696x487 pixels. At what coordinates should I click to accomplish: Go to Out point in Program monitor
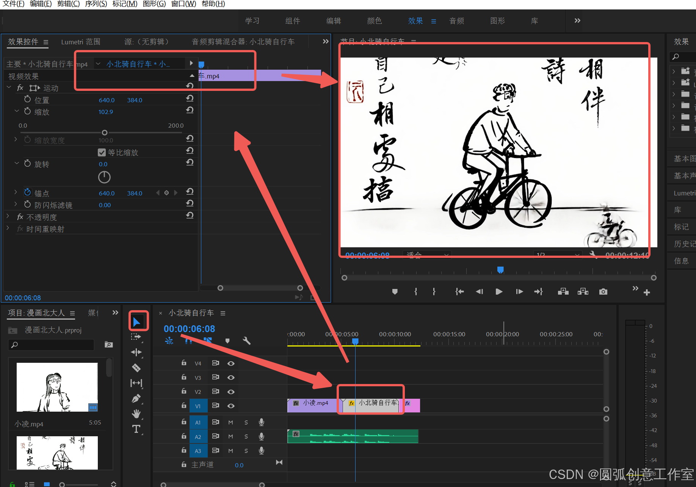(539, 292)
